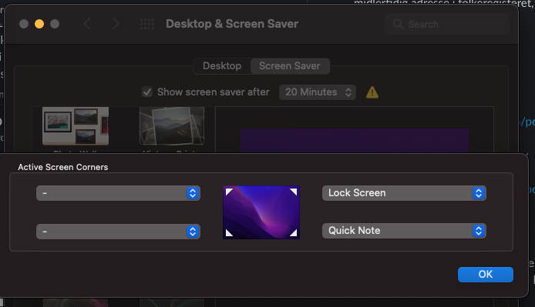Click the Search field in preferences
Screen dimensions: 535x307
(447, 24)
